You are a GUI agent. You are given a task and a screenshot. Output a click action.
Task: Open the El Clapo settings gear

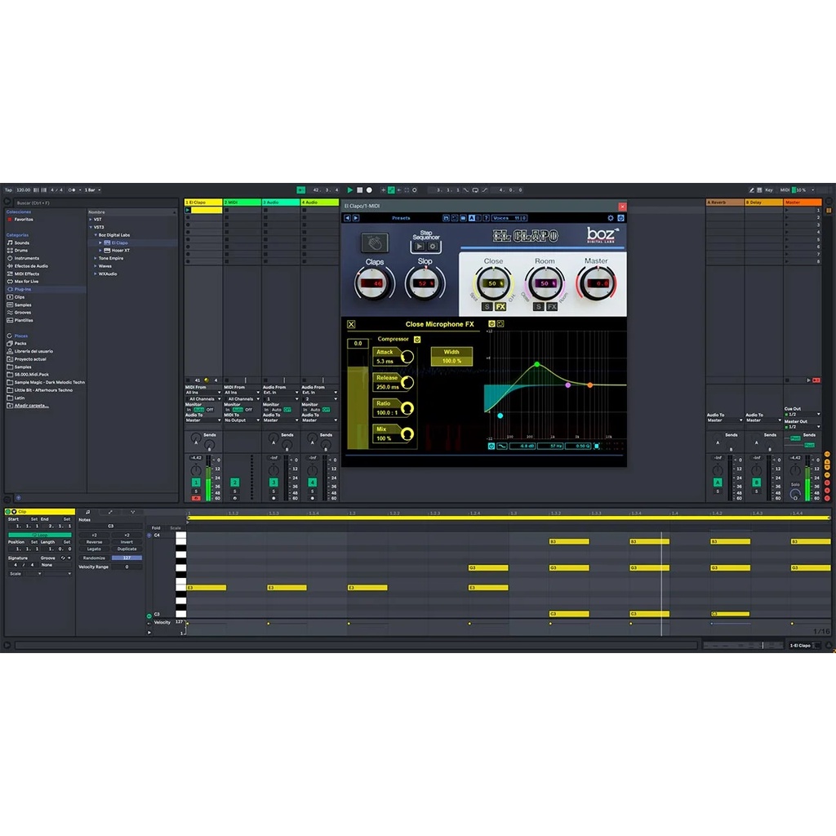pos(611,218)
